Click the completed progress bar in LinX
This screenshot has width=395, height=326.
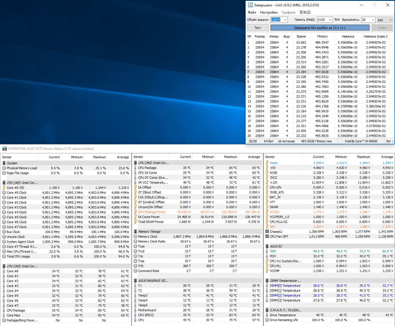320,28
